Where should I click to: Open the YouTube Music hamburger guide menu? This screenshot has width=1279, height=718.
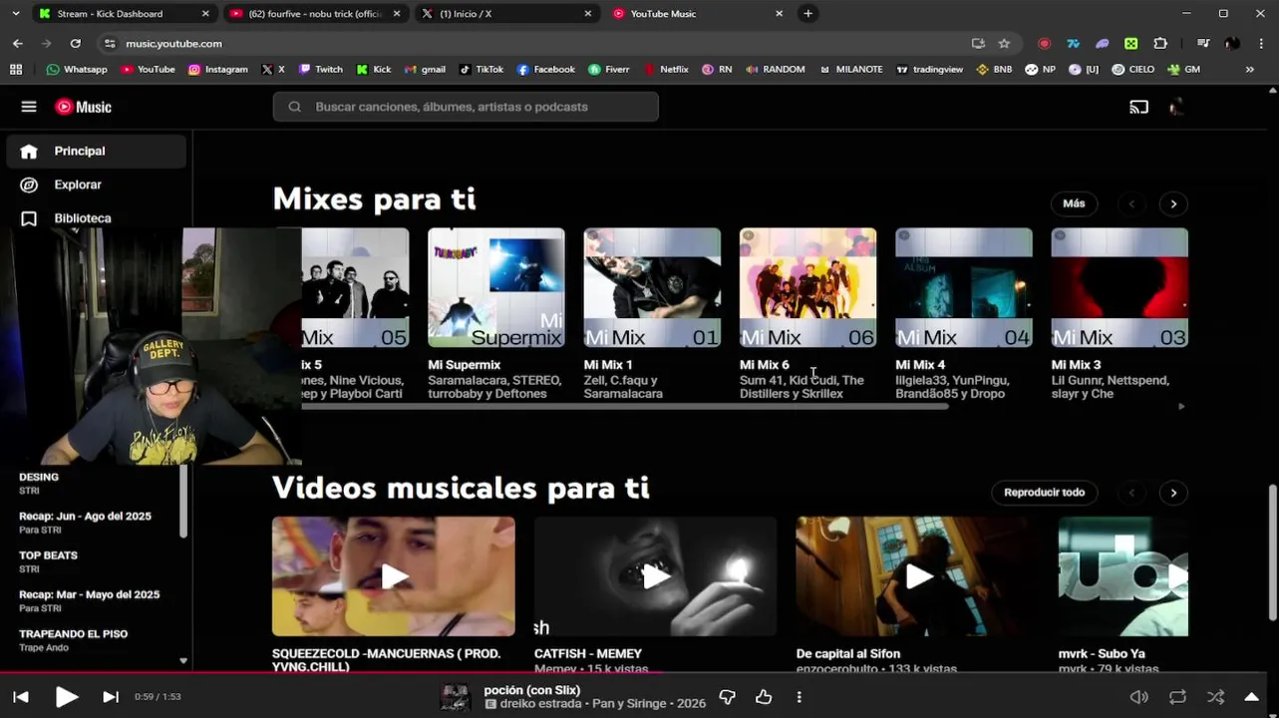tap(29, 107)
